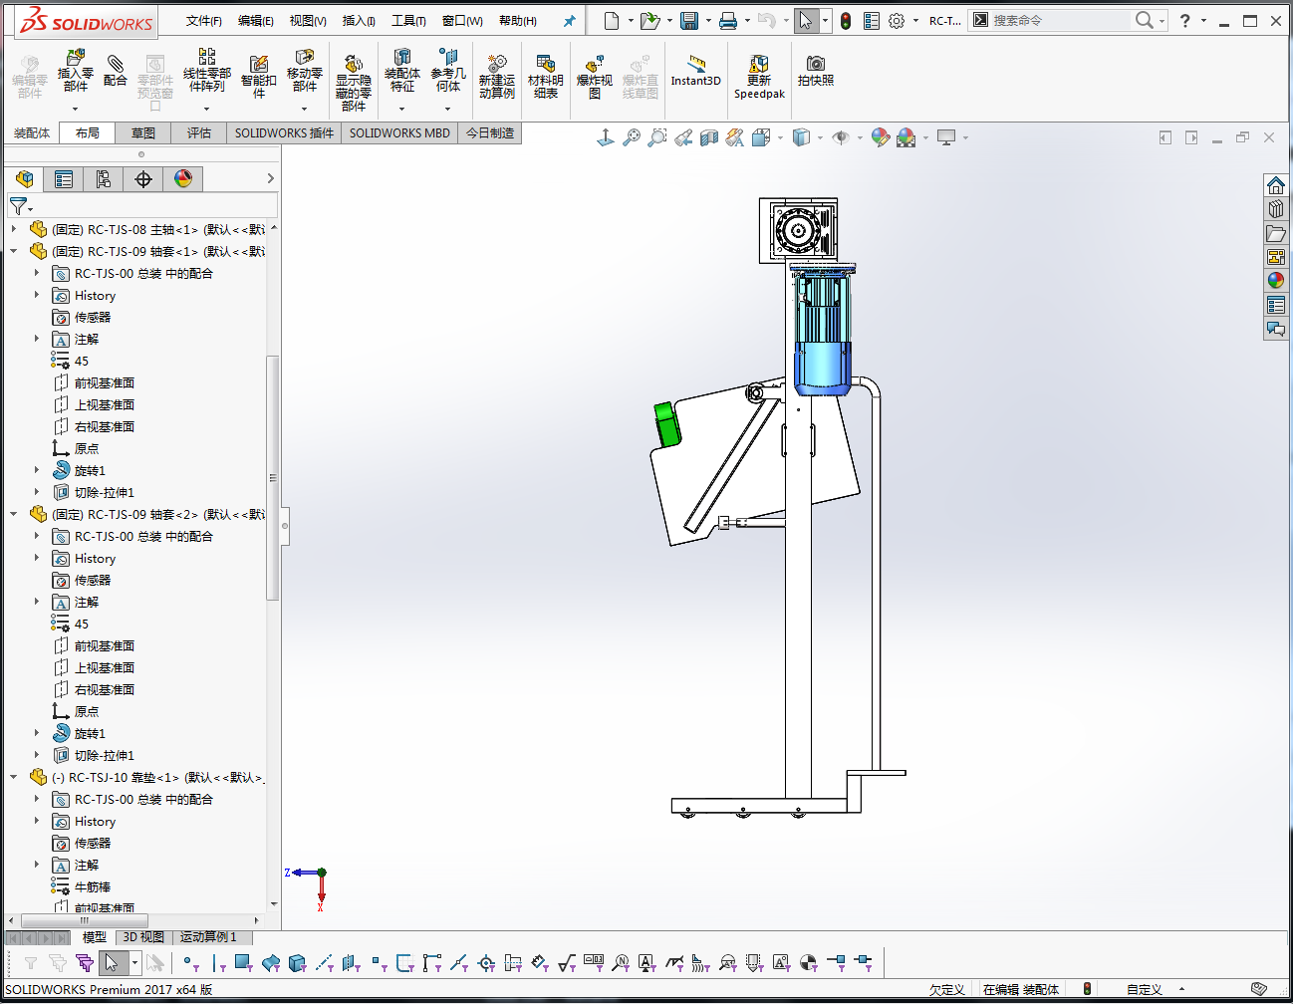Click Zoom to Area icon

pos(657,137)
